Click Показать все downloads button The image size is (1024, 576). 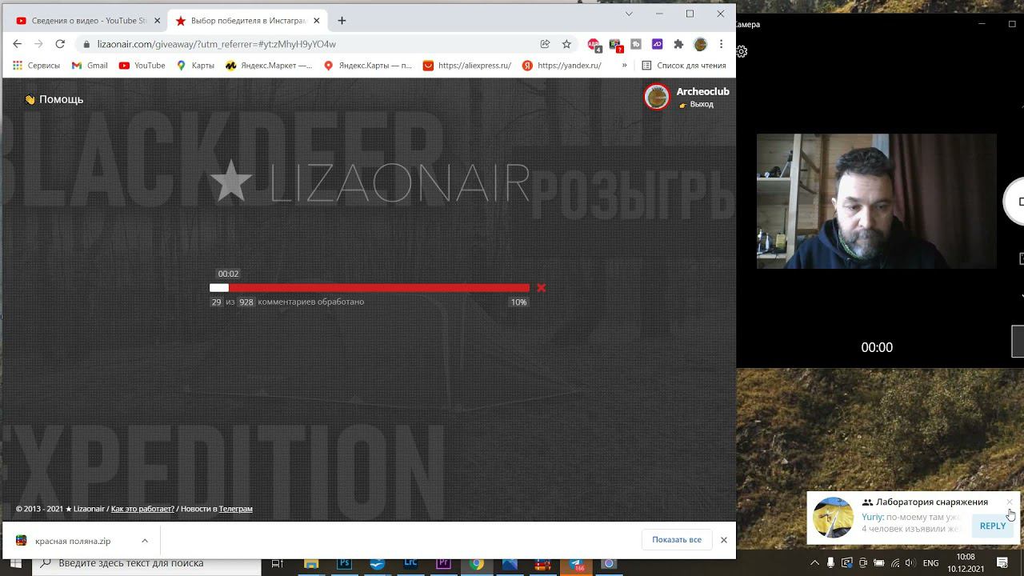pos(677,540)
